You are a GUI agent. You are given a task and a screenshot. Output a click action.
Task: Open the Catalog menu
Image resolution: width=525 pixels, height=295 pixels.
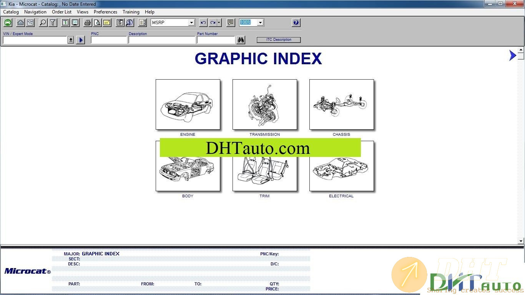pos(11,12)
